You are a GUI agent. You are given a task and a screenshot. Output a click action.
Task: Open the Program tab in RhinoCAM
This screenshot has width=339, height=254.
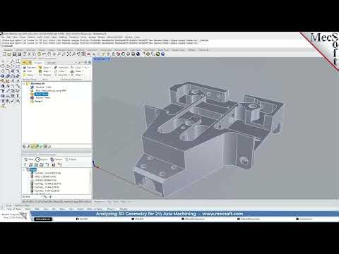point(38,63)
